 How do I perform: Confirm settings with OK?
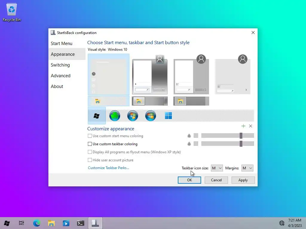[x=189, y=180]
